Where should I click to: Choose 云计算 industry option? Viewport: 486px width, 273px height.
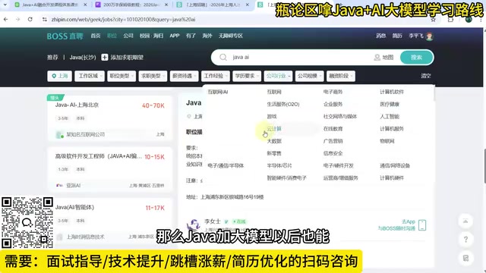coord(274,129)
